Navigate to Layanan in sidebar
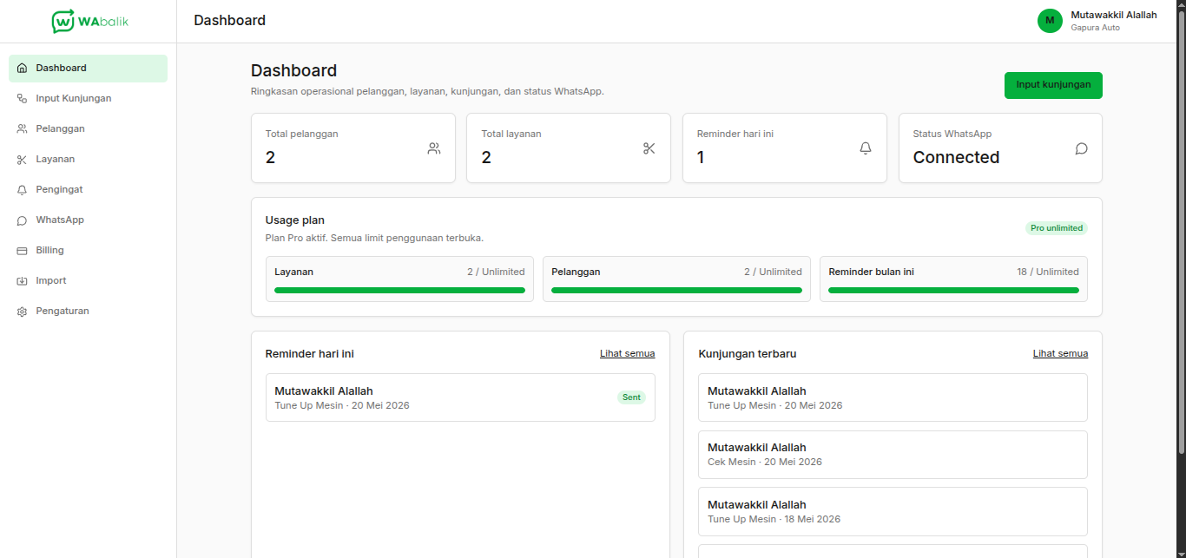The height and width of the screenshot is (558, 1186). [88, 160]
